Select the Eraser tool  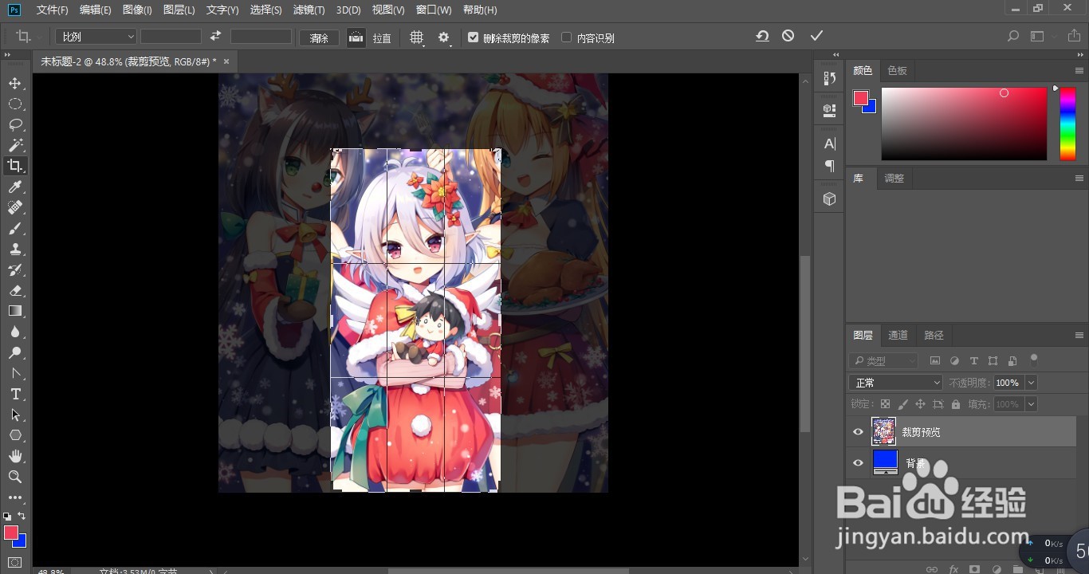point(15,291)
